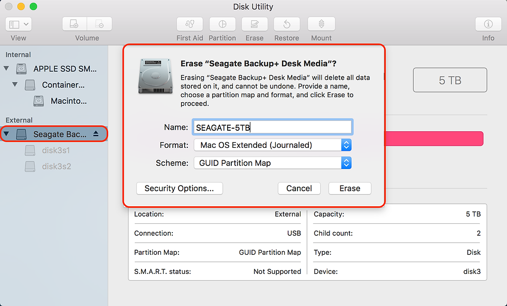This screenshot has width=507, height=306.
Task: Click the Child count value 2
Action: pos(479,233)
